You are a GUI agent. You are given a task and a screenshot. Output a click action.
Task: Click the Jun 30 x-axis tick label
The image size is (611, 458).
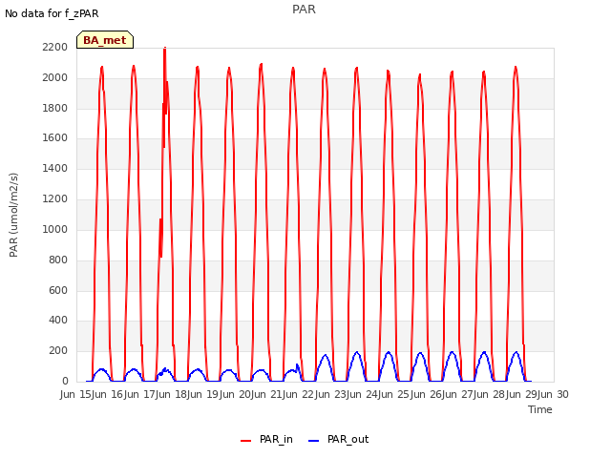click(x=554, y=394)
